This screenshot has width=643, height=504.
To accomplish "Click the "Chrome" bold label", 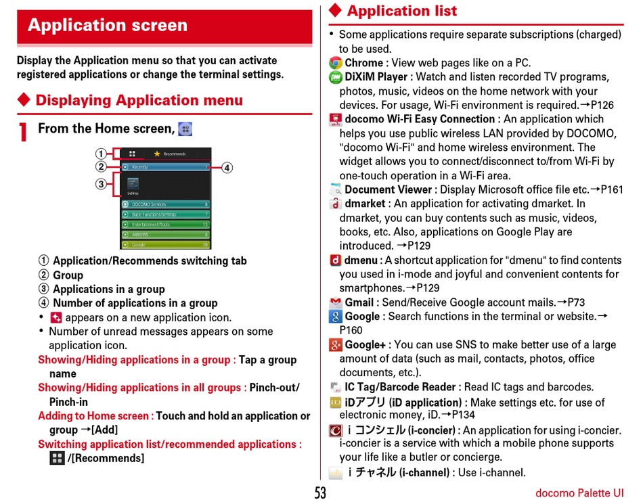I will [363, 63].
